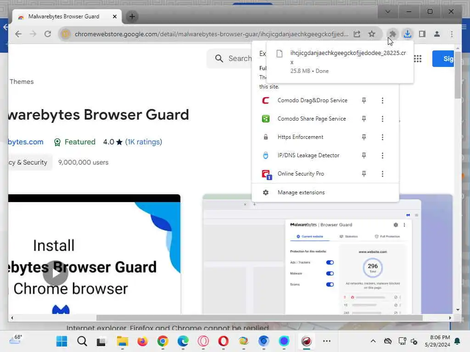Close the Malwarebytes Browser Guard tab
The height and width of the screenshot is (352, 470).
(114, 17)
